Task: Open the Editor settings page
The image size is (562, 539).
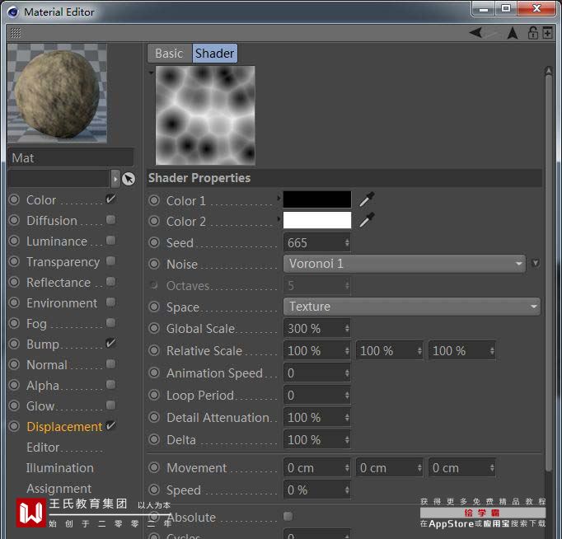Action: click(x=43, y=448)
